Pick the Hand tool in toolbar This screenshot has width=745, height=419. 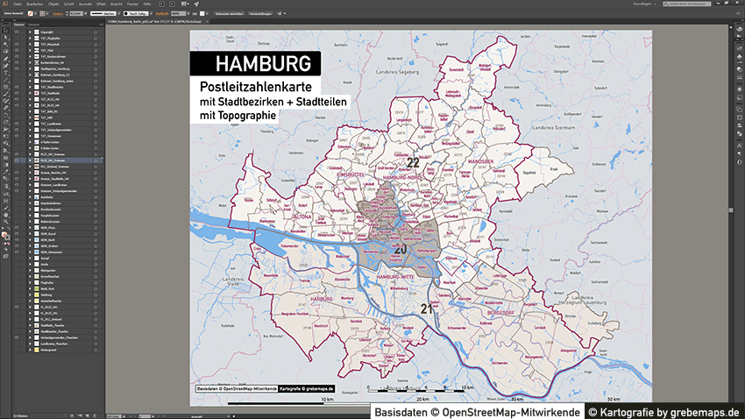point(4,213)
